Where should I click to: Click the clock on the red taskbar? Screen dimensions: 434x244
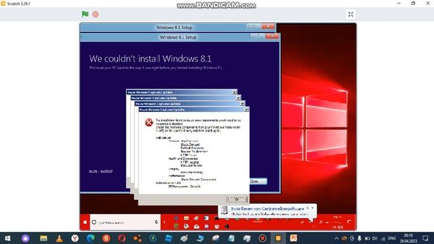338,222
